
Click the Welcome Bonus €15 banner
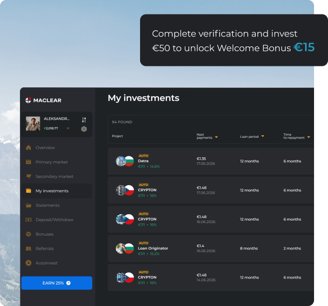(234, 40)
